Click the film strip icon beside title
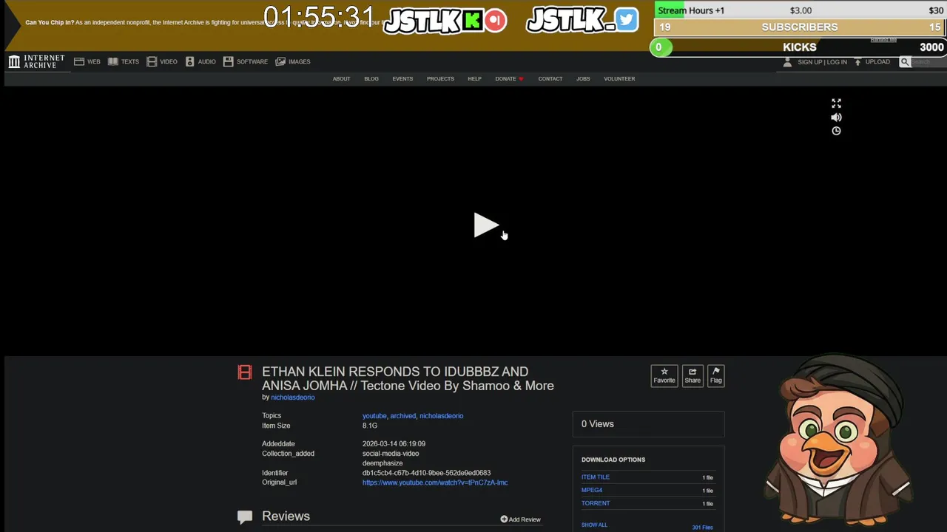Image resolution: width=947 pixels, height=532 pixels. pyautogui.click(x=245, y=372)
